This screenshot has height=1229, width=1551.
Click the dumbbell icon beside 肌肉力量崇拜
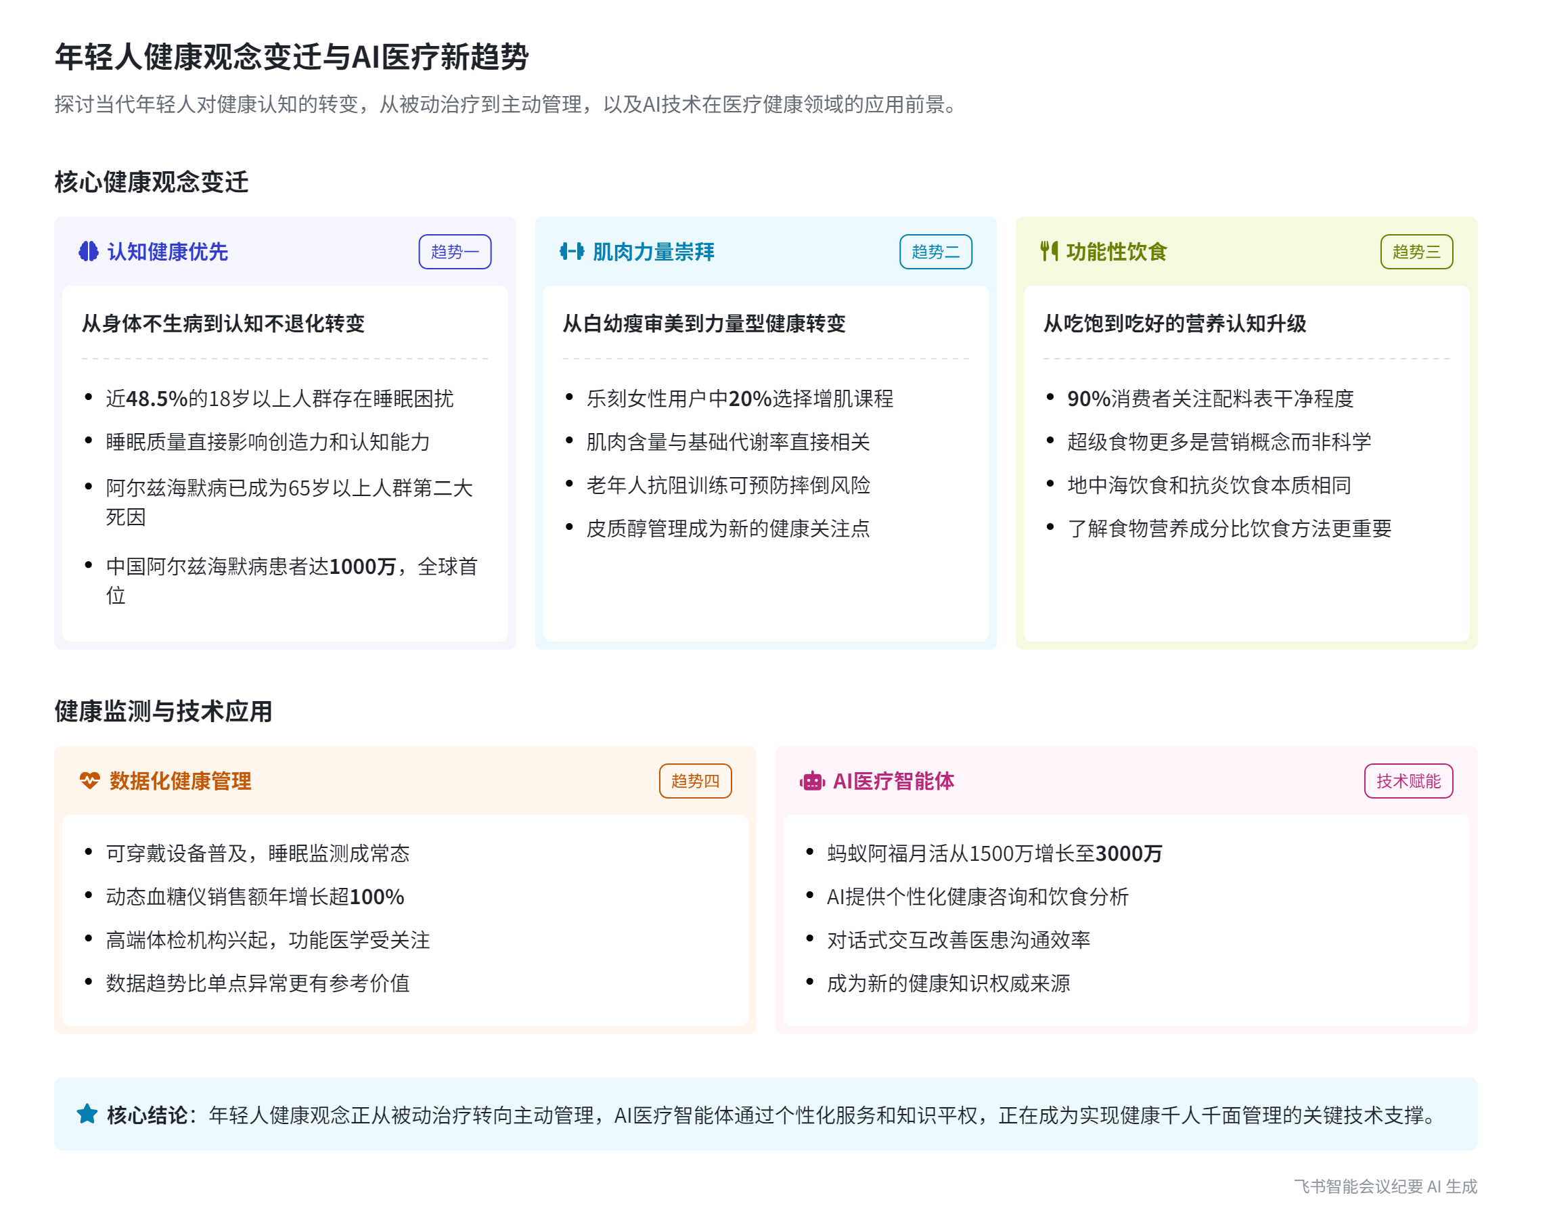coord(572,252)
